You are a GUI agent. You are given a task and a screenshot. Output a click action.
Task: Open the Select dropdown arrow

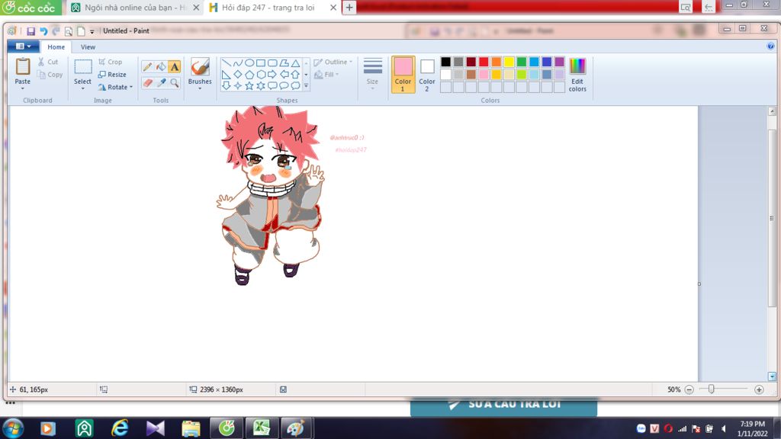[x=82, y=88]
